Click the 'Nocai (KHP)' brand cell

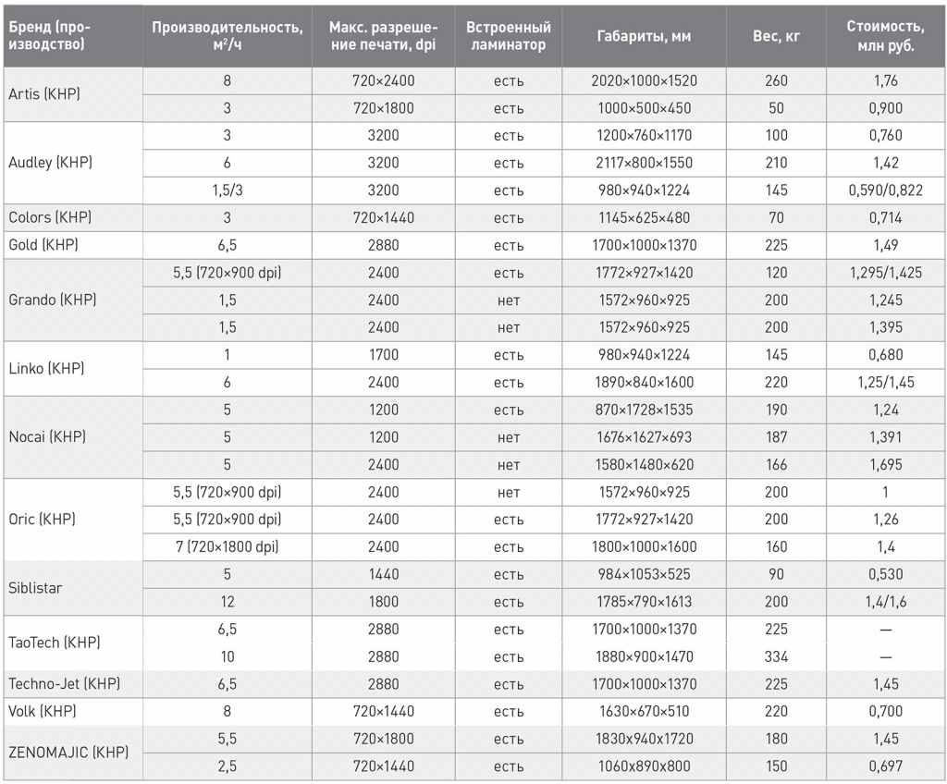click(x=72, y=436)
